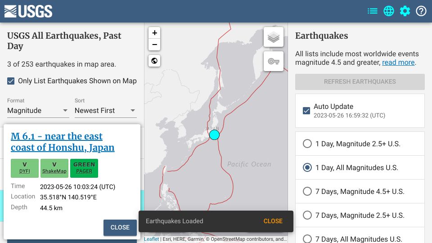Viewport: 432px width, 243px height.
Task: Open M 6.1 near east coast of Honshu link
Action: pyautogui.click(x=63, y=142)
